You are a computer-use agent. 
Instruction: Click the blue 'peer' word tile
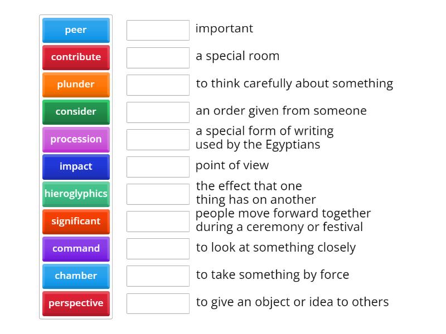click(x=76, y=30)
